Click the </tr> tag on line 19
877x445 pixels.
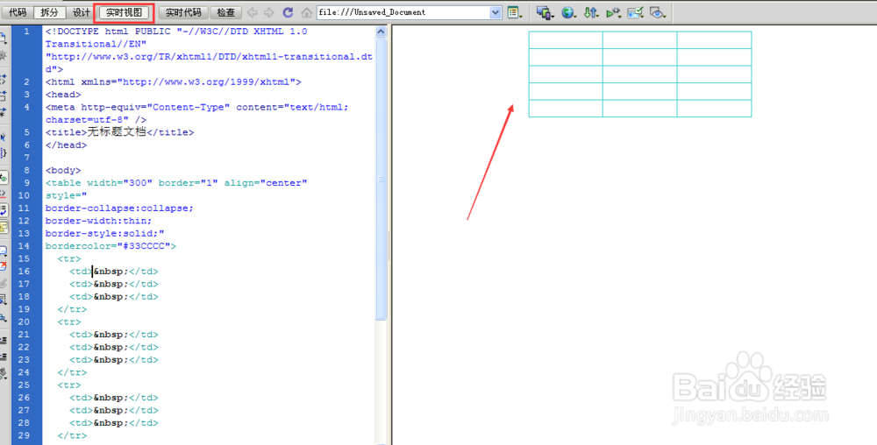[72, 309]
